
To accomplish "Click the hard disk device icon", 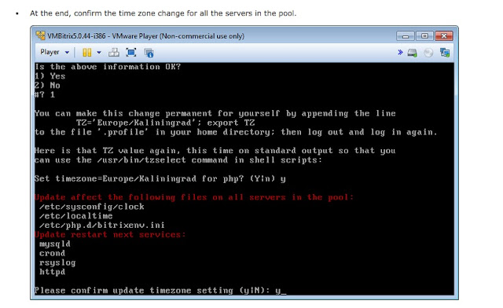I will (412, 53).
